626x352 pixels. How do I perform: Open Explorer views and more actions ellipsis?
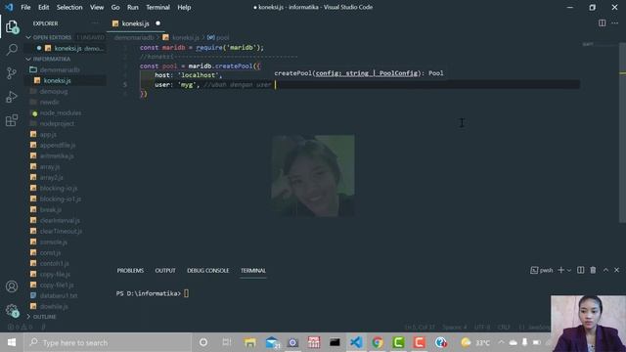(95, 23)
